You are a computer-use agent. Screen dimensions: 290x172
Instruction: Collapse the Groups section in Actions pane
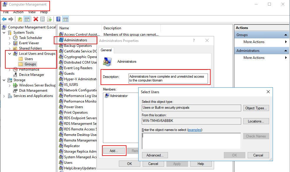[286, 35]
